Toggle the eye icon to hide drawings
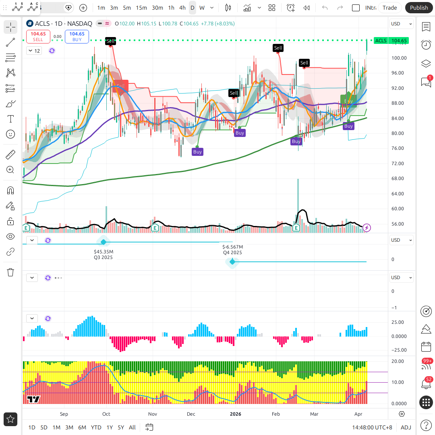Image resolution: width=435 pixels, height=435 pixels. click(x=10, y=236)
